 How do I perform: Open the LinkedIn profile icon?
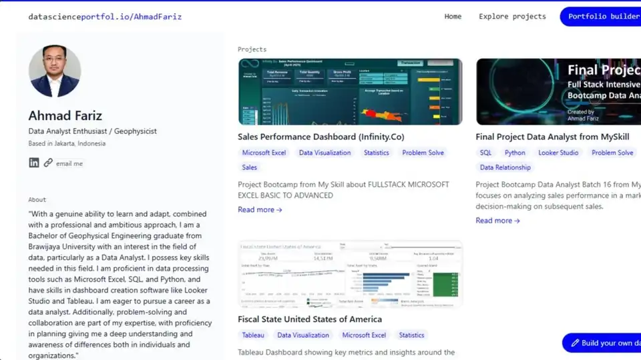[x=34, y=163]
